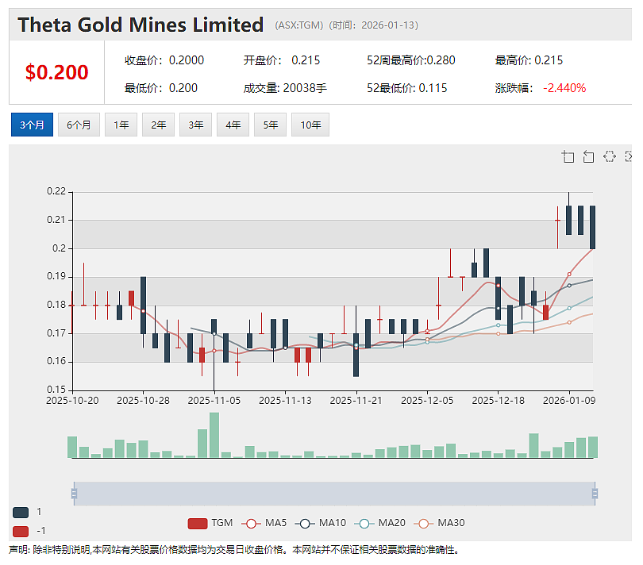The image size is (643, 565).
Task: Grab the left handle of zoom slider
Action: 75,494
